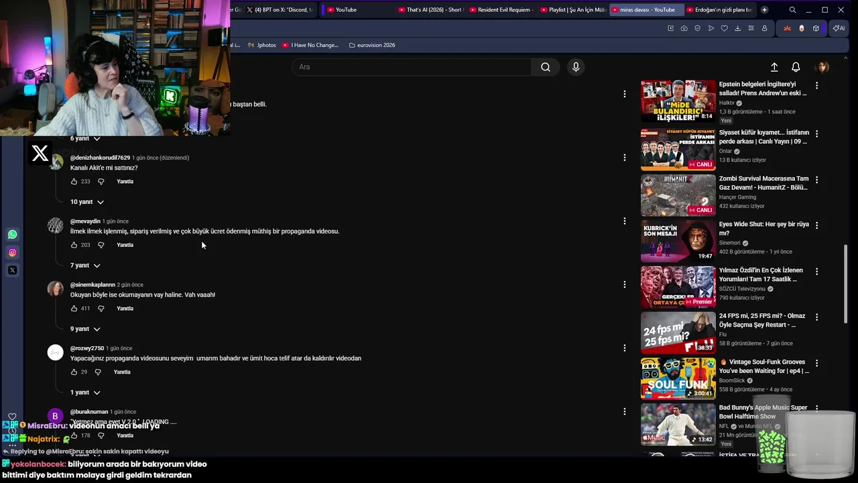This screenshot has width=858, height=483.
Task: Open the I Have No Change bookmark
Action: click(x=310, y=45)
